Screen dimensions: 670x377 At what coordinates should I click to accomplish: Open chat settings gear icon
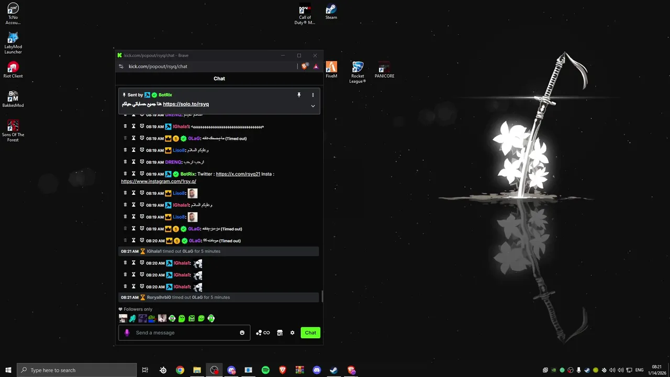[x=293, y=332]
